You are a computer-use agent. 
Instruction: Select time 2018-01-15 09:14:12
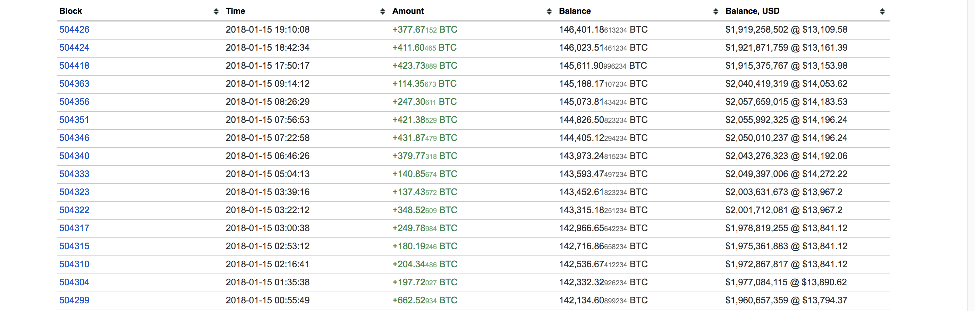(268, 84)
